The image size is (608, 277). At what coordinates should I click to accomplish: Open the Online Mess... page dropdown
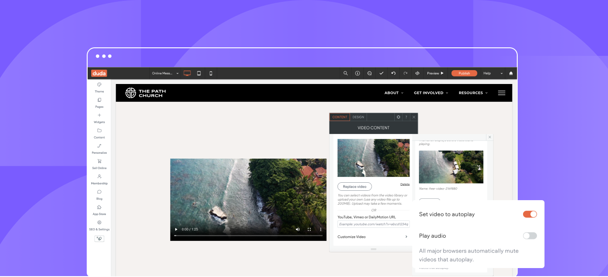(x=165, y=73)
